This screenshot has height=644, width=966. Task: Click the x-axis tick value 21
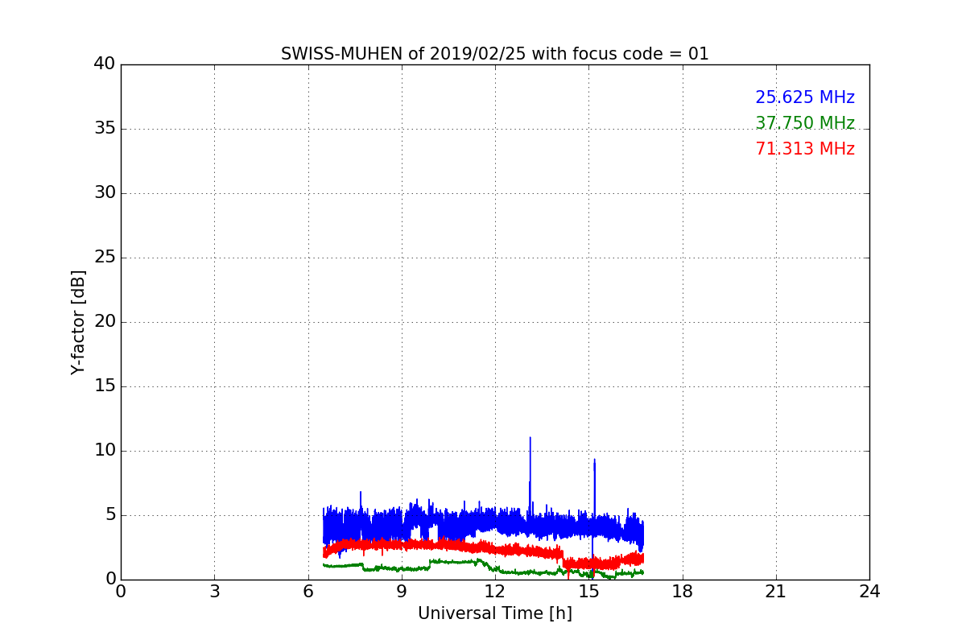(x=775, y=592)
